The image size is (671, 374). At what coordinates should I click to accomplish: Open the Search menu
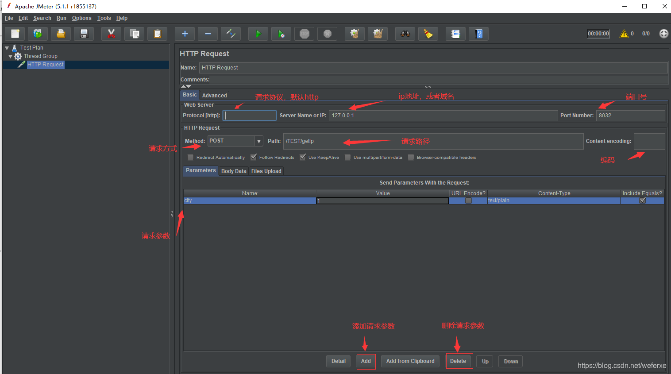42,18
